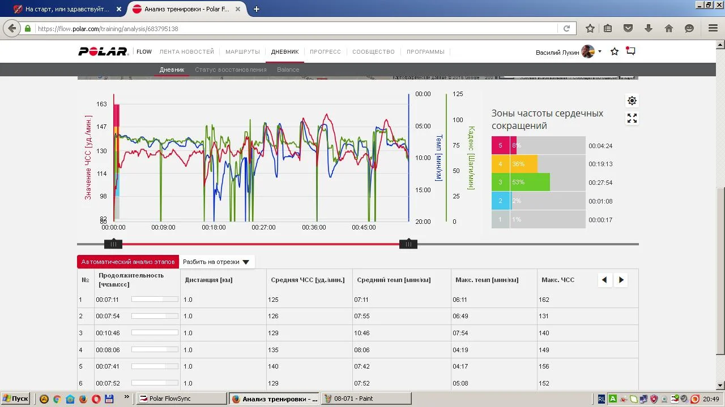Expand the chart to fullscreen
The width and height of the screenshot is (725, 407).
pyautogui.click(x=632, y=118)
